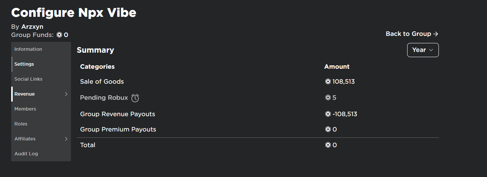The width and height of the screenshot is (487, 177).
Task: Click the Robux icon in Sale of Goods row
Action: (328, 81)
